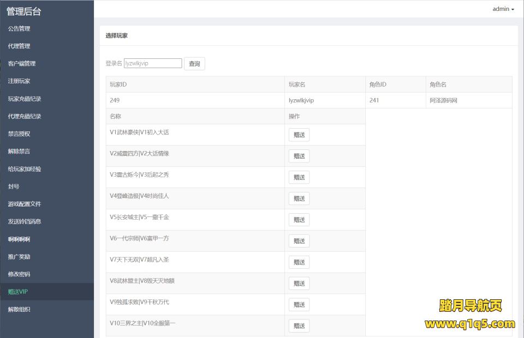
Task: Open 修改密码 in sidebar
Action: [x=19, y=274]
